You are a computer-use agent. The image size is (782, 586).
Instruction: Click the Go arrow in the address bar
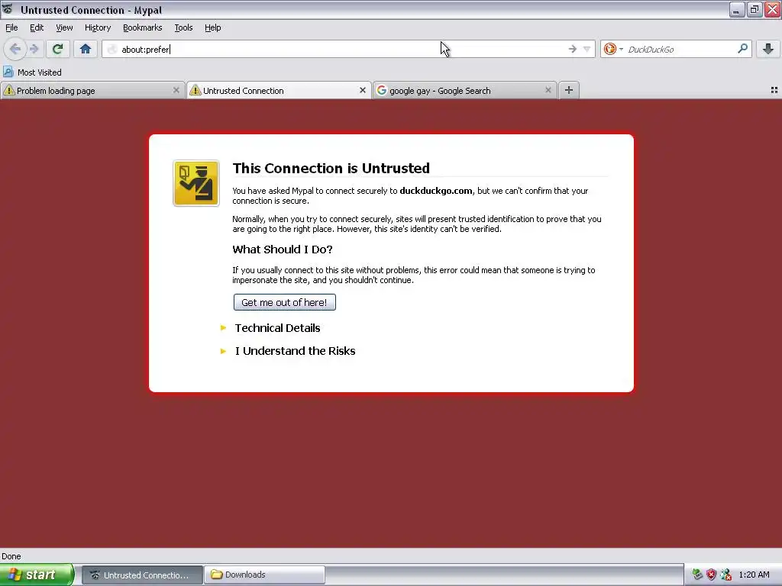point(572,49)
